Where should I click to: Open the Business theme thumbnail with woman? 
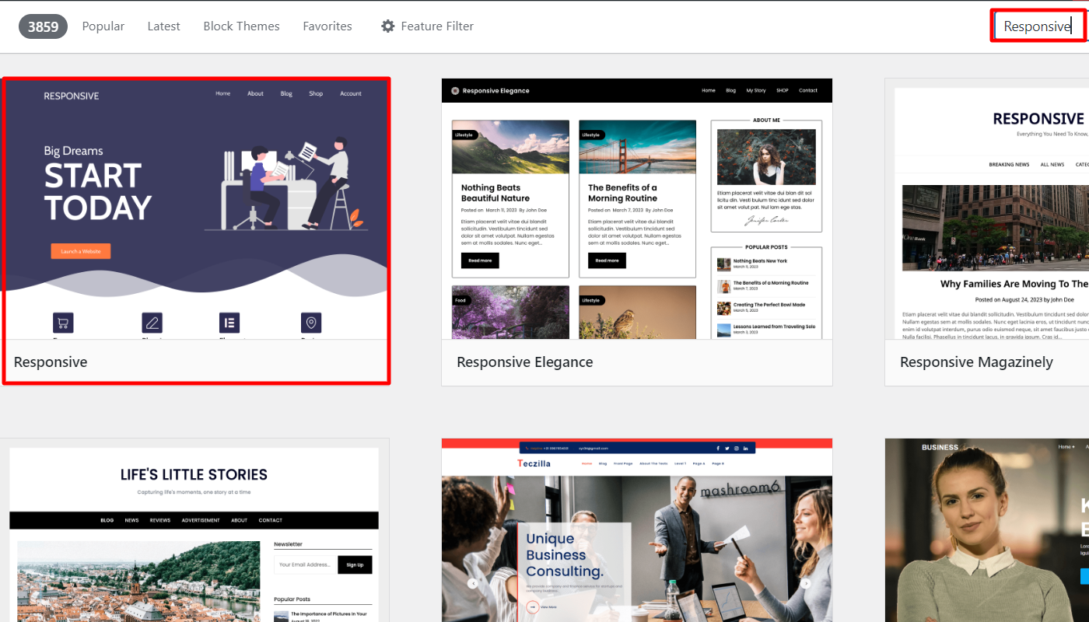point(987,530)
